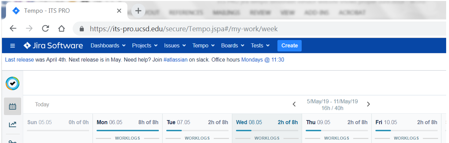The height and width of the screenshot is (143, 449).
Task: Open the #atlassian slack link
Action: click(175, 60)
